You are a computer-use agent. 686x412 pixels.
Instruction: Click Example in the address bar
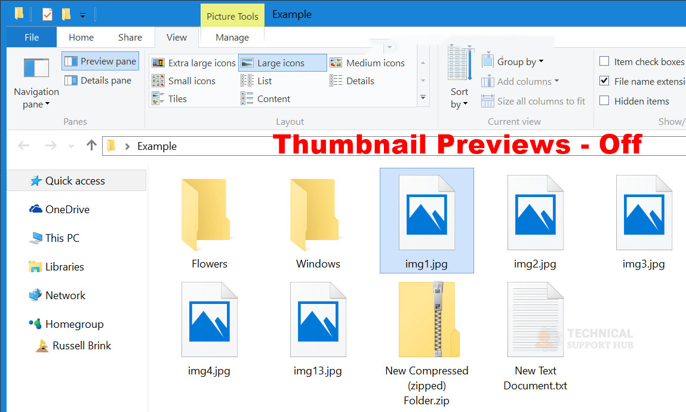coord(156,146)
